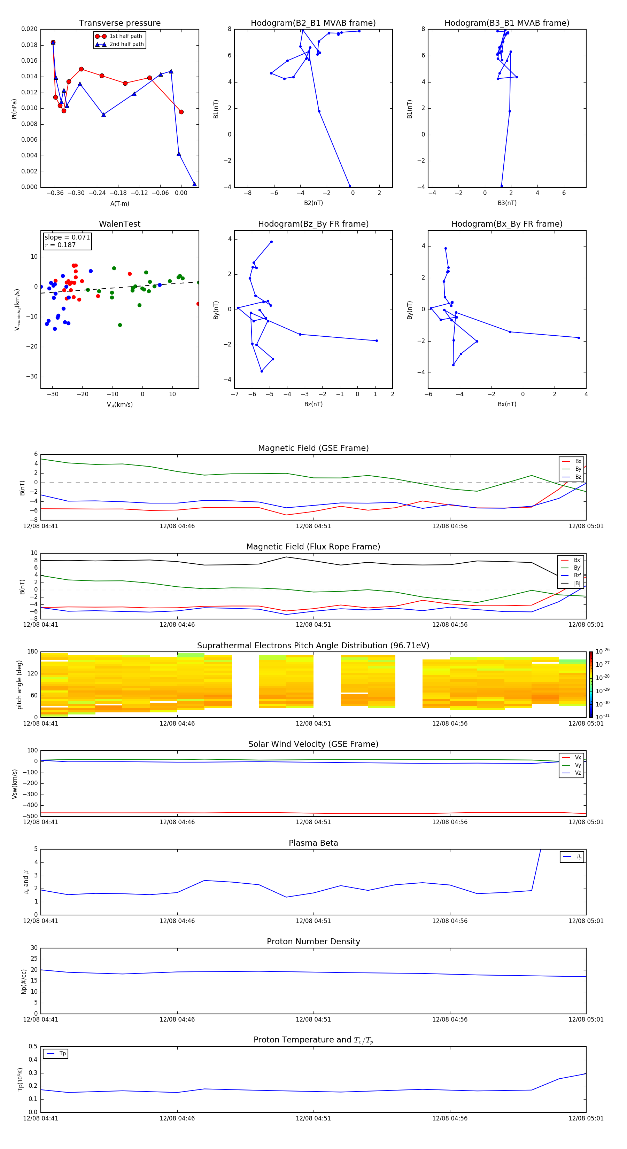Select the Tp legend entry
This screenshot has width=627, height=1149.
coord(56,1054)
